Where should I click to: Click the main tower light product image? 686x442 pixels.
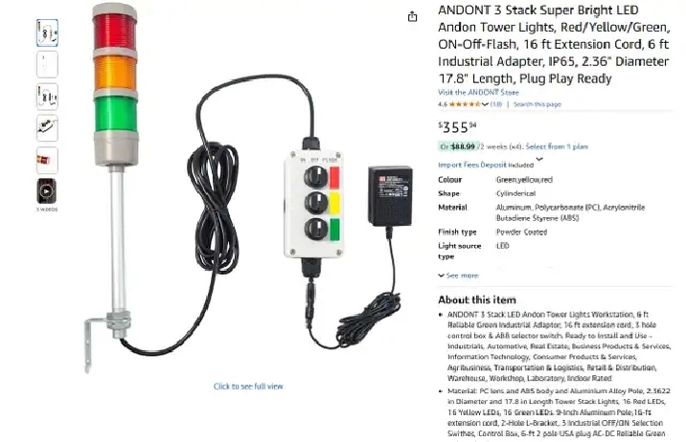click(245, 188)
